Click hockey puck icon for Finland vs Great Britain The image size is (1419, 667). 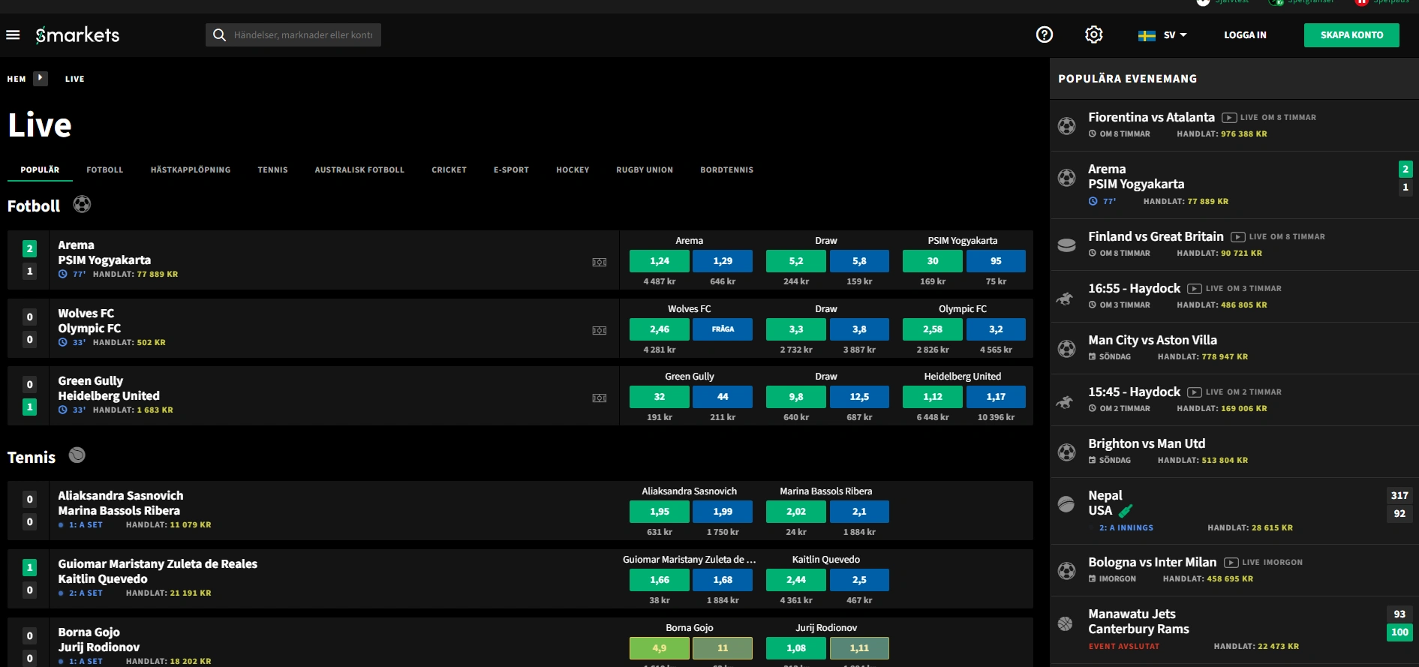click(1066, 245)
